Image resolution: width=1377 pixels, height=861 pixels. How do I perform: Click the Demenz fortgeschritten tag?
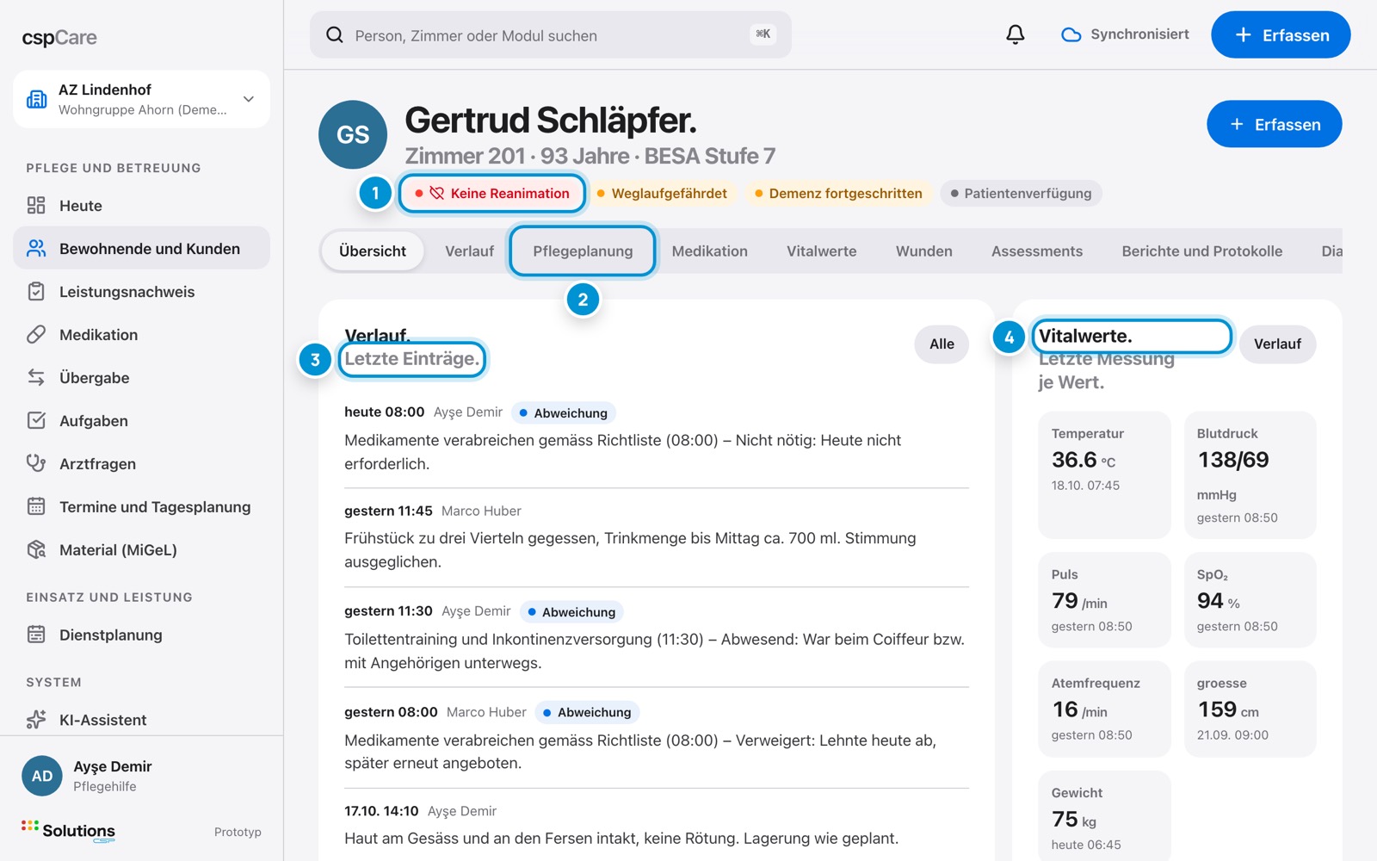838,193
